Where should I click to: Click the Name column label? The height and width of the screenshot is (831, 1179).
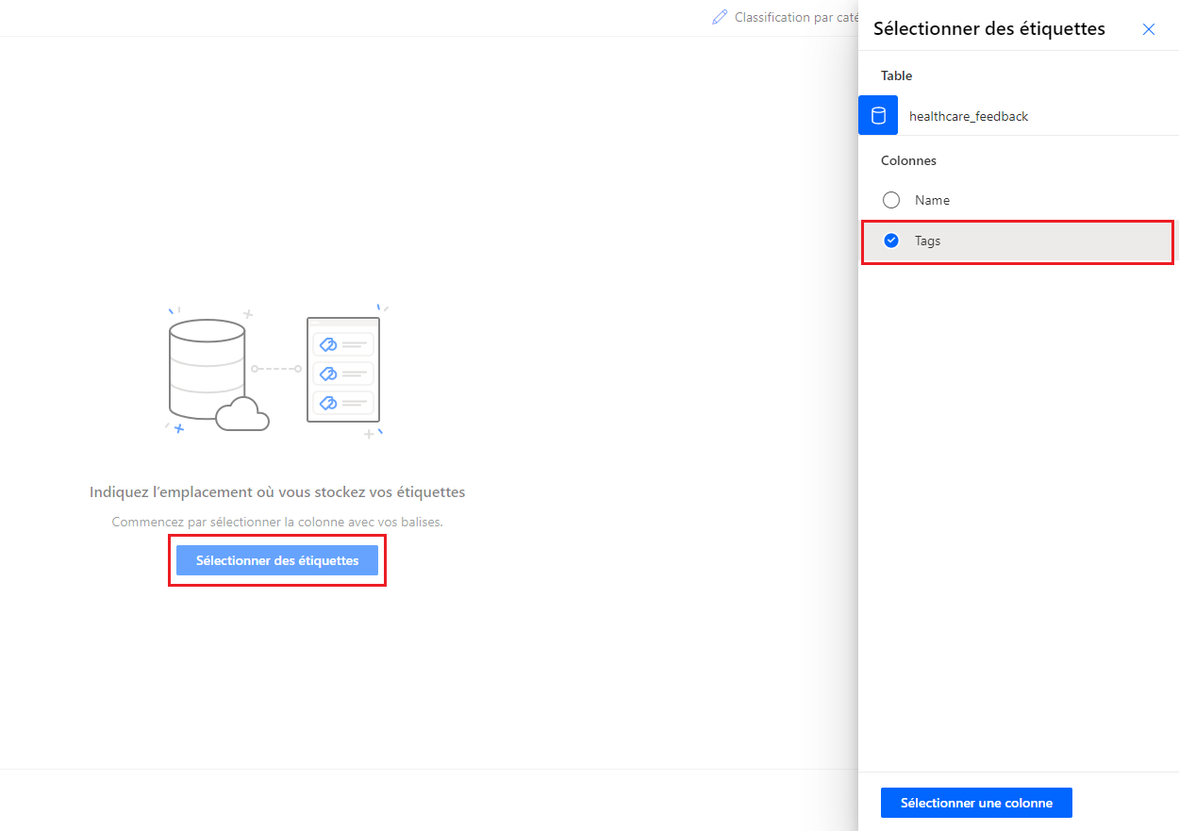pos(932,200)
